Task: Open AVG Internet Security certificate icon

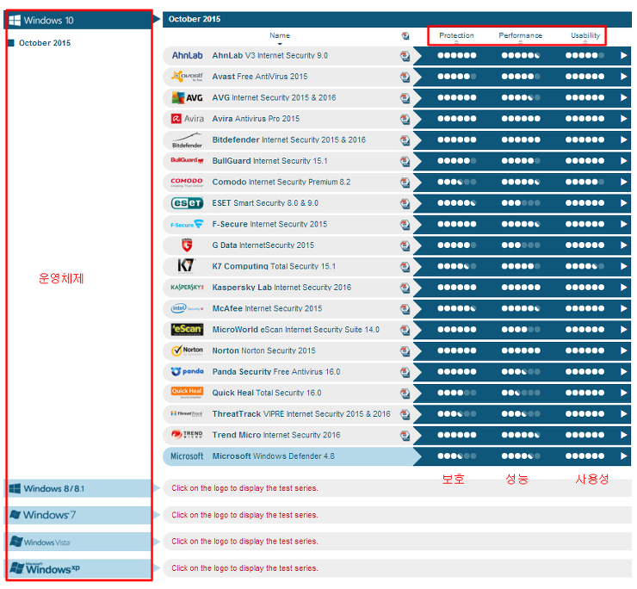Action: coord(405,98)
